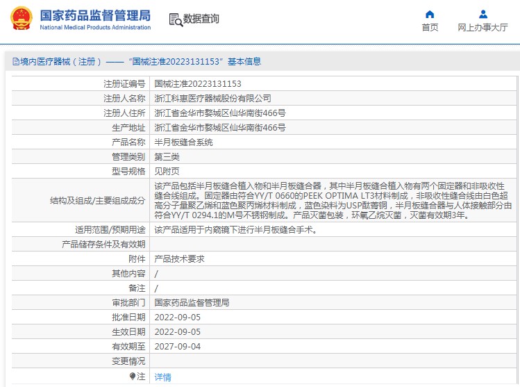The width and height of the screenshot is (520, 387).
Task: Click the 有效期至 row label
Action: tap(128, 347)
